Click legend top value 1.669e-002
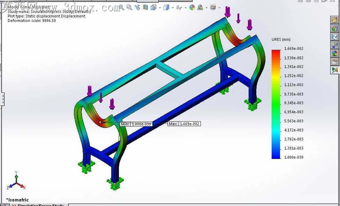The image size is (340, 206). 294,48
